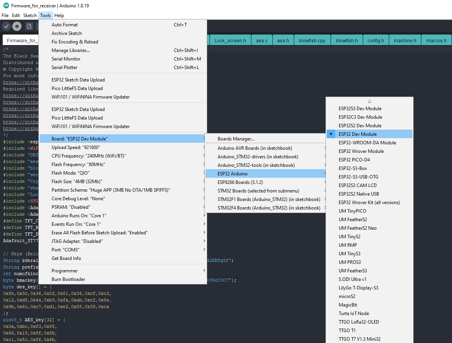The width and height of the screenshot is (452, 343).
Task: Expand Arduino_STM32-drivers (in sketchbook)
Action: click(265, 156)
